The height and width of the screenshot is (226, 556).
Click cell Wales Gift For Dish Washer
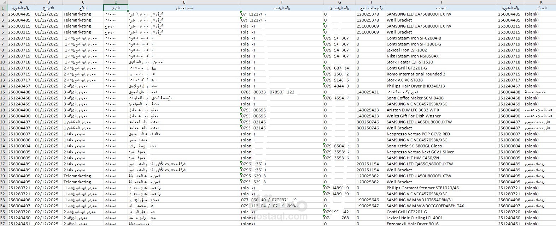[441, 116]
